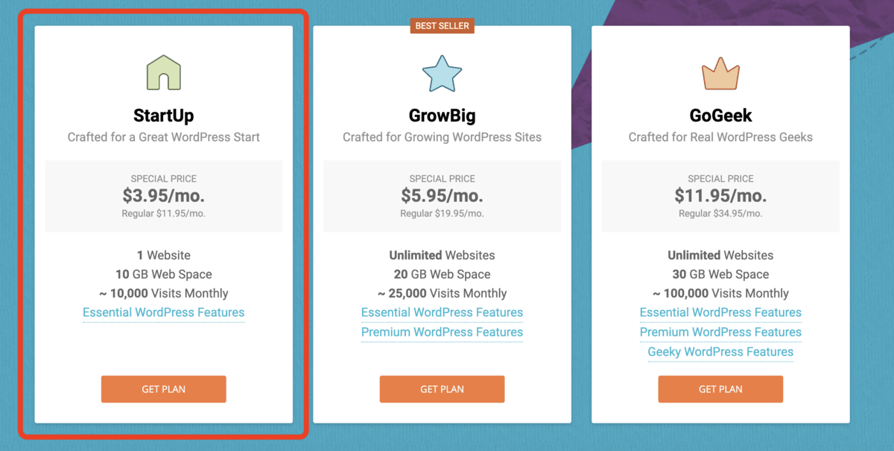Open Premium WordPress Features under GrowBig
The height and width of the screenshot is (451, 894).
pos(442,332)
